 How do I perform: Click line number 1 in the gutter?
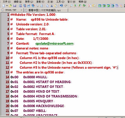(8, 15)
